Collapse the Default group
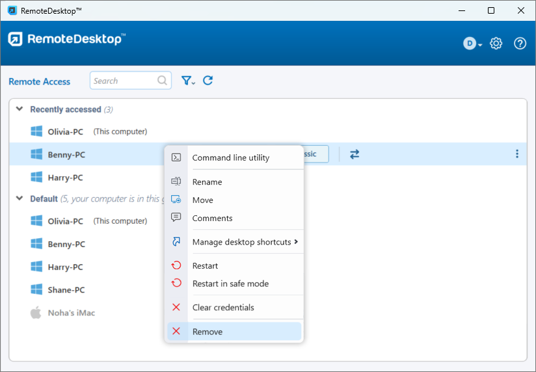Image resolution: width=536 pixels, height=372 pixels. pyautogui.click(x=20, y=198)
